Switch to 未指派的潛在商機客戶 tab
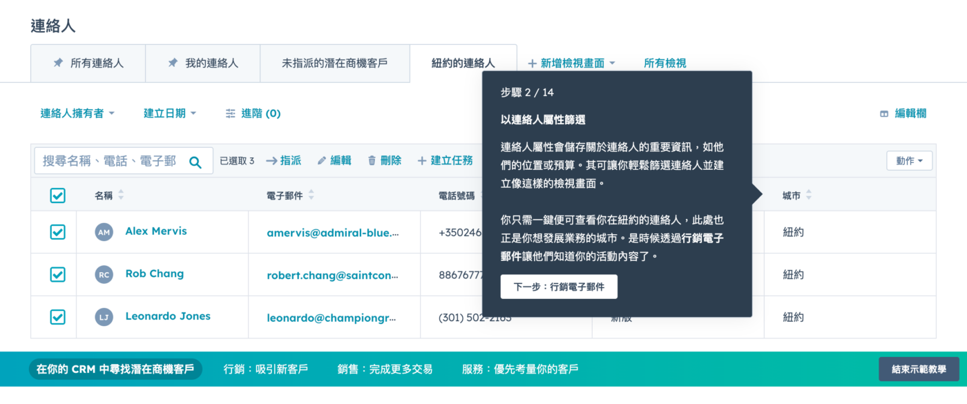 tap(334, 63)
